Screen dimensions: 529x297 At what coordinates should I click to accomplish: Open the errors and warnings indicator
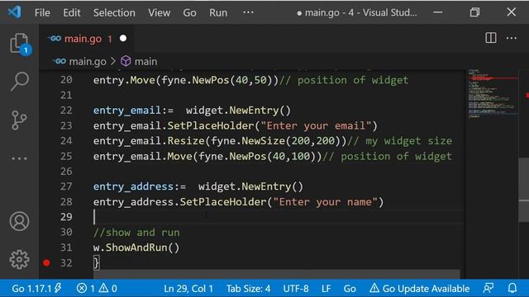(x=97, y=289)
